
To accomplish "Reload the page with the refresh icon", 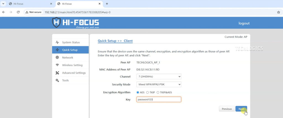I will click(18, 12).
